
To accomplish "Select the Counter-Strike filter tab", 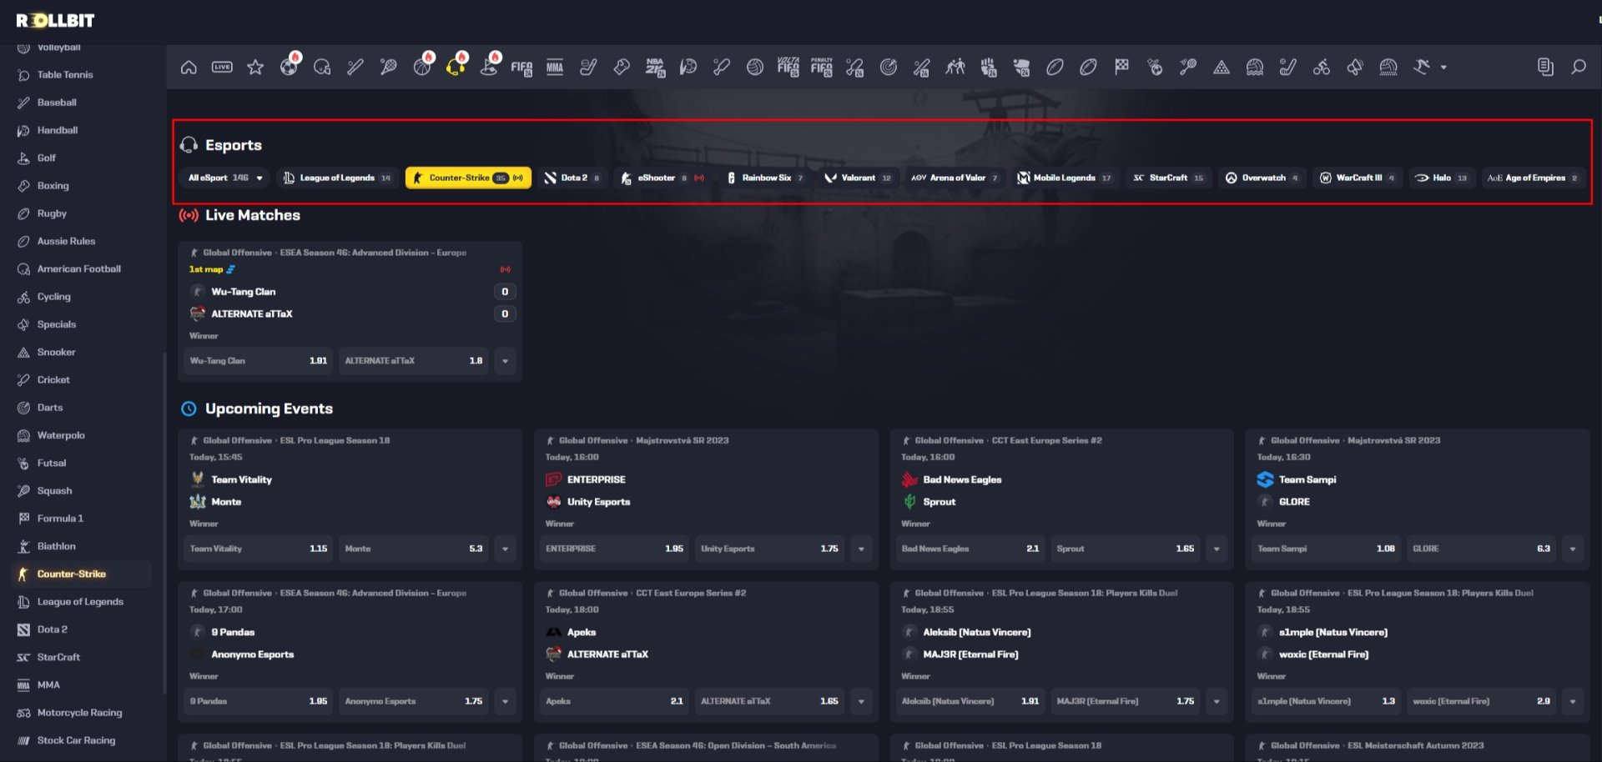I will [x=468, y=178].
